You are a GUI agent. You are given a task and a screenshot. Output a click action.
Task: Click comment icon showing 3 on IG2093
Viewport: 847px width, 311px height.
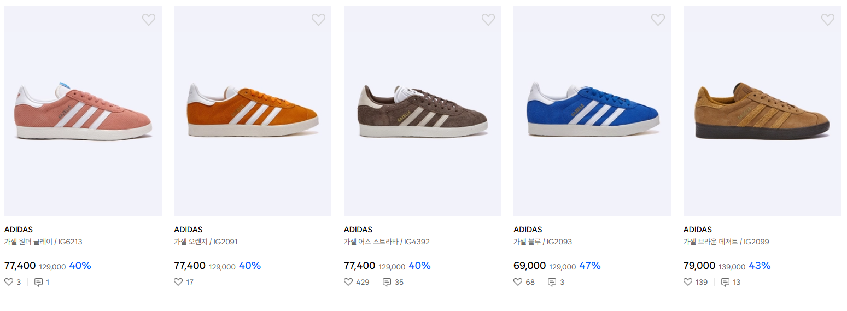pos(552,282)
